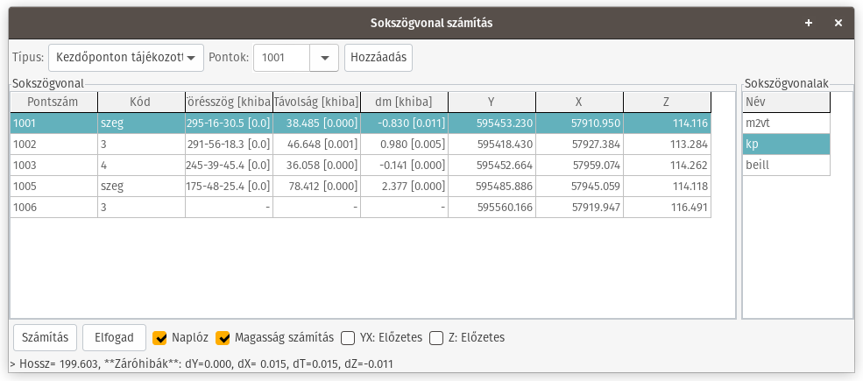Click Y value 595418.430
Image resolution: width=863 pixels, height=381 pixels.
(492, 145)
